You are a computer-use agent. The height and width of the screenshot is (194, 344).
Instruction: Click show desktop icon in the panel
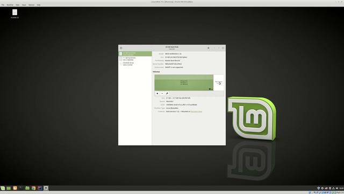coord(9,188)
